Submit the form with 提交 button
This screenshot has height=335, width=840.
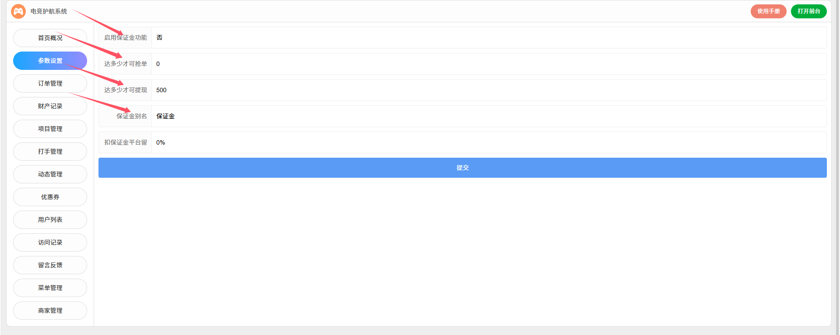tap(462, 168)
